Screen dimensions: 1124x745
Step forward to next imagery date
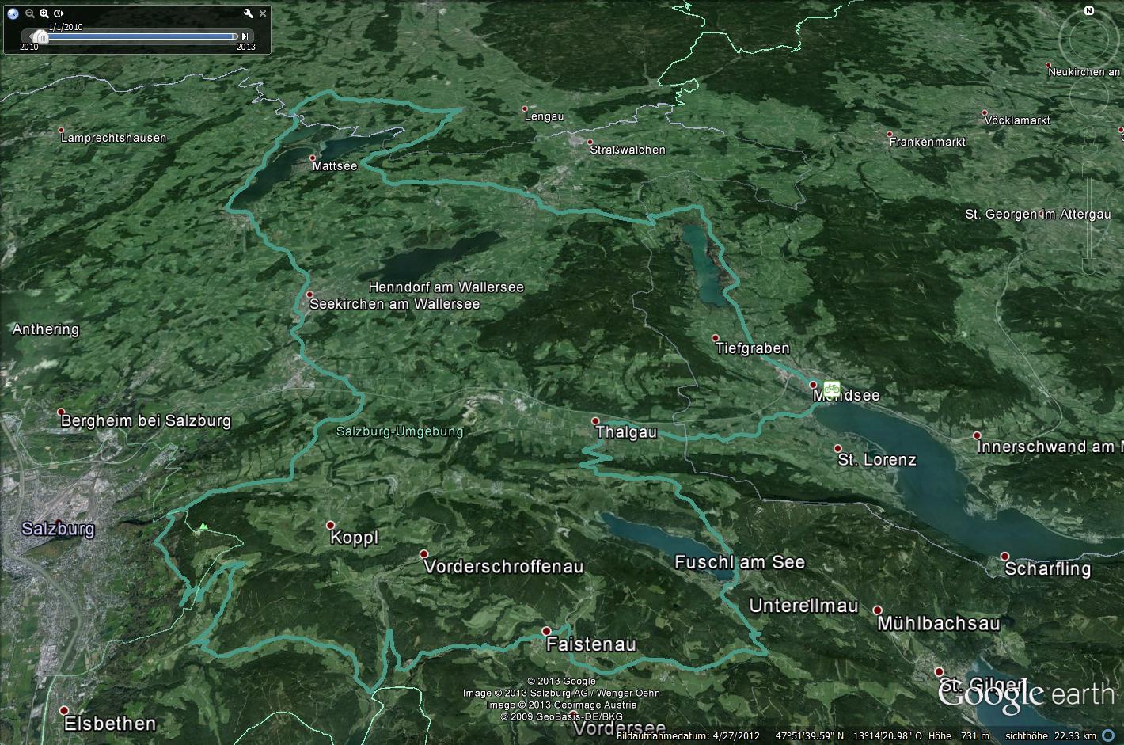[x=245, y=36]
